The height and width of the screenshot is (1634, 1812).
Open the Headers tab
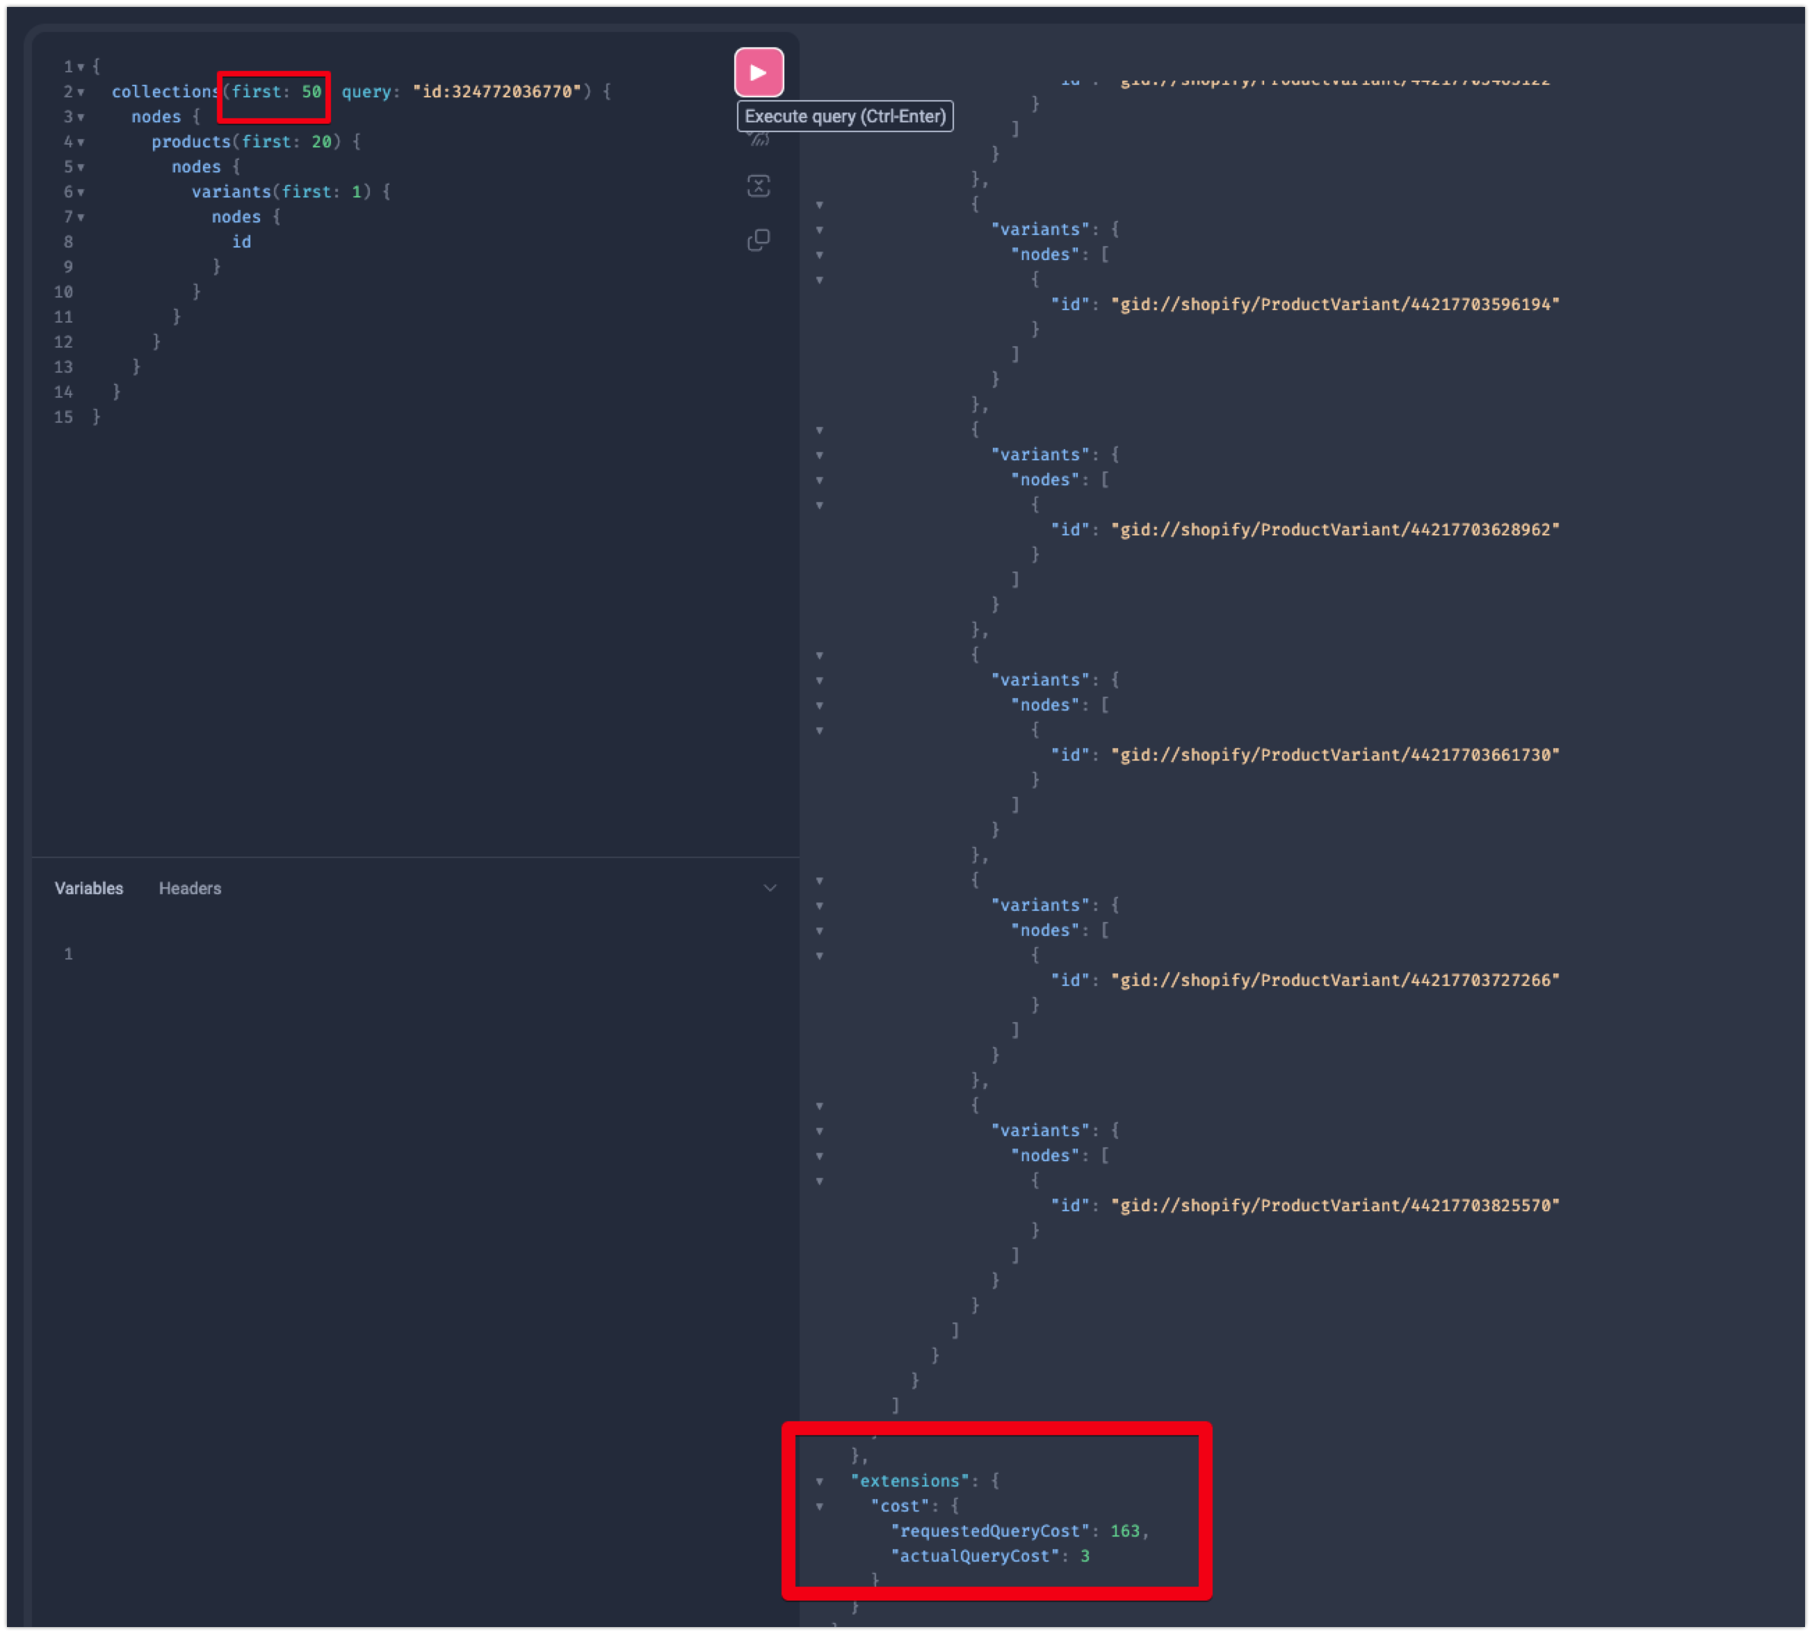point(189,888)
